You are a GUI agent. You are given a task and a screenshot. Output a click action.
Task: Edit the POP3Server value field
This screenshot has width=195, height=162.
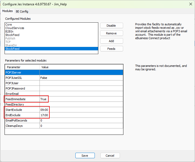tap(81, 72)
